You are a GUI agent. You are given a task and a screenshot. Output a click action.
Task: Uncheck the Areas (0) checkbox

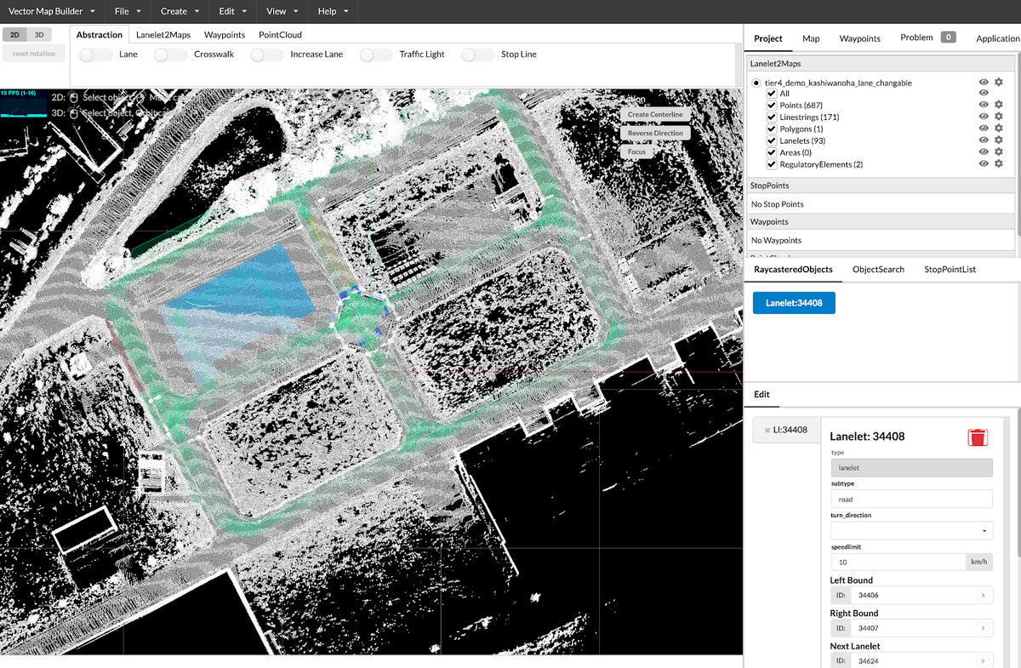772,153
